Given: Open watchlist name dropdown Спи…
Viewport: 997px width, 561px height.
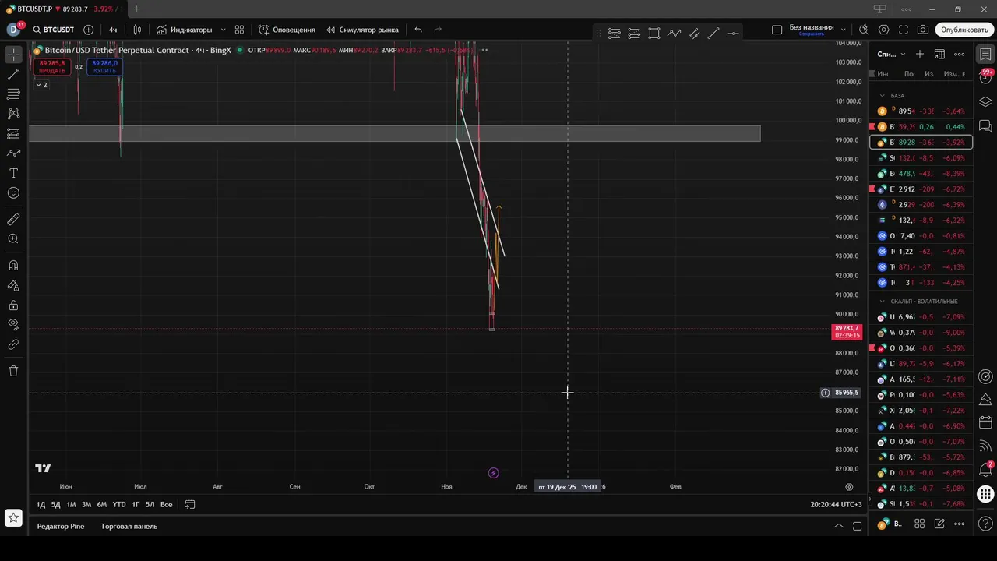Looking at the screenshot, I should 892,54.
